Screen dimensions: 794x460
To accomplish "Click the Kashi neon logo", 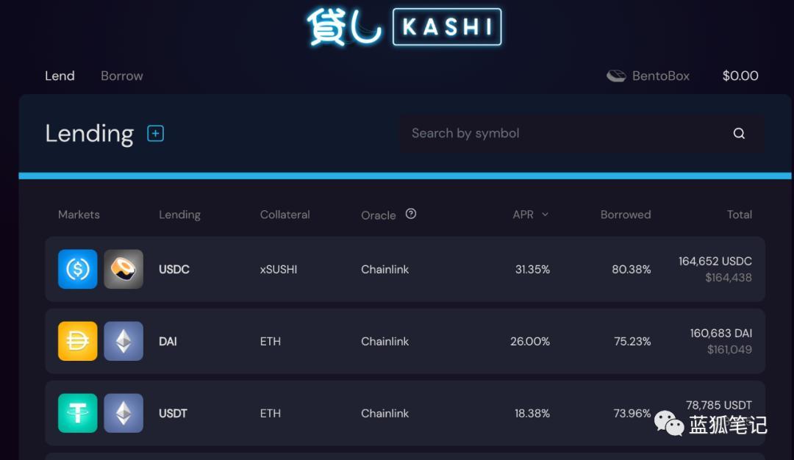I will (404, 27).
